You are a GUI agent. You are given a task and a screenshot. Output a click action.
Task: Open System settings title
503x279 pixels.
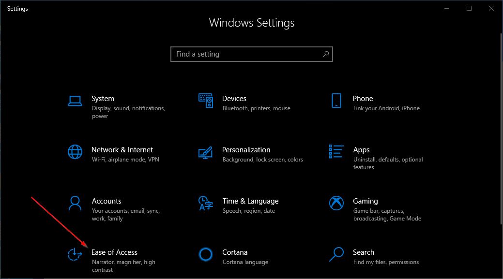pos(103,99)
